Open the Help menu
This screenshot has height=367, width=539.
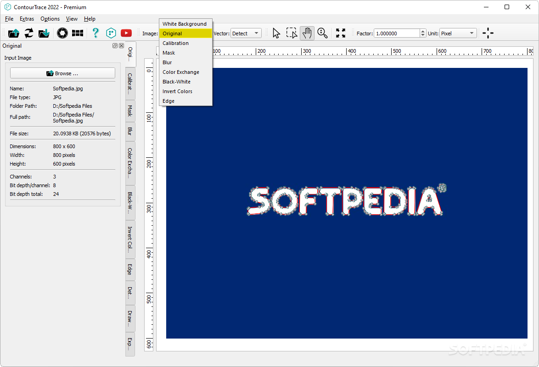click(90, 19)
